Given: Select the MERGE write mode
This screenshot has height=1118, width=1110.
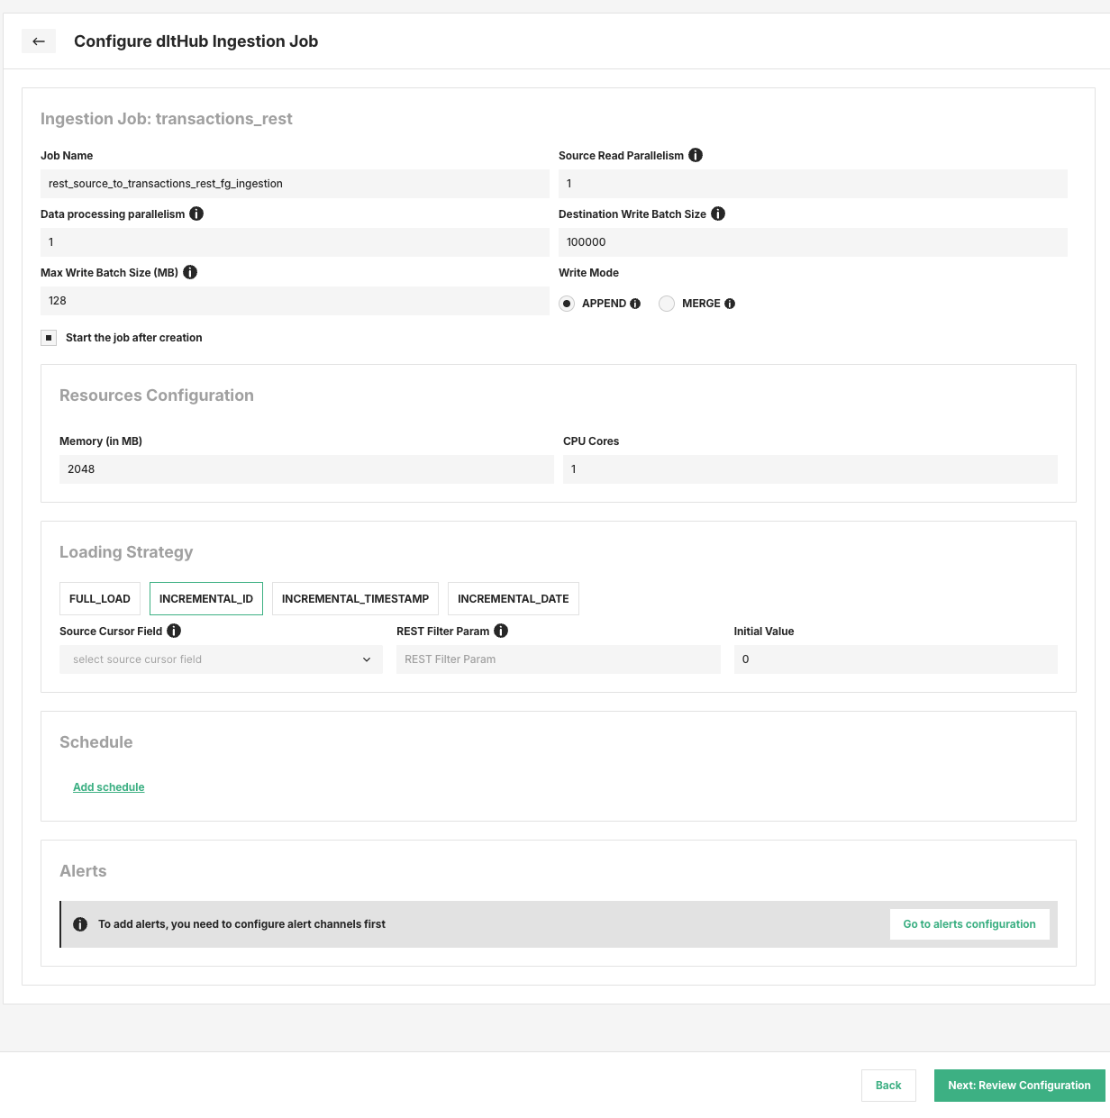Looking at the screenshot, I should point(667,304).
